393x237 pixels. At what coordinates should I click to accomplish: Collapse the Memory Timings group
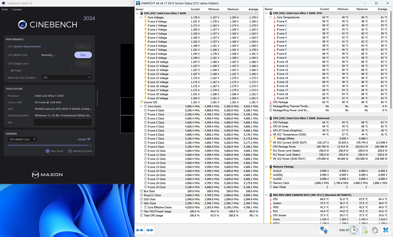pos(266,167)
